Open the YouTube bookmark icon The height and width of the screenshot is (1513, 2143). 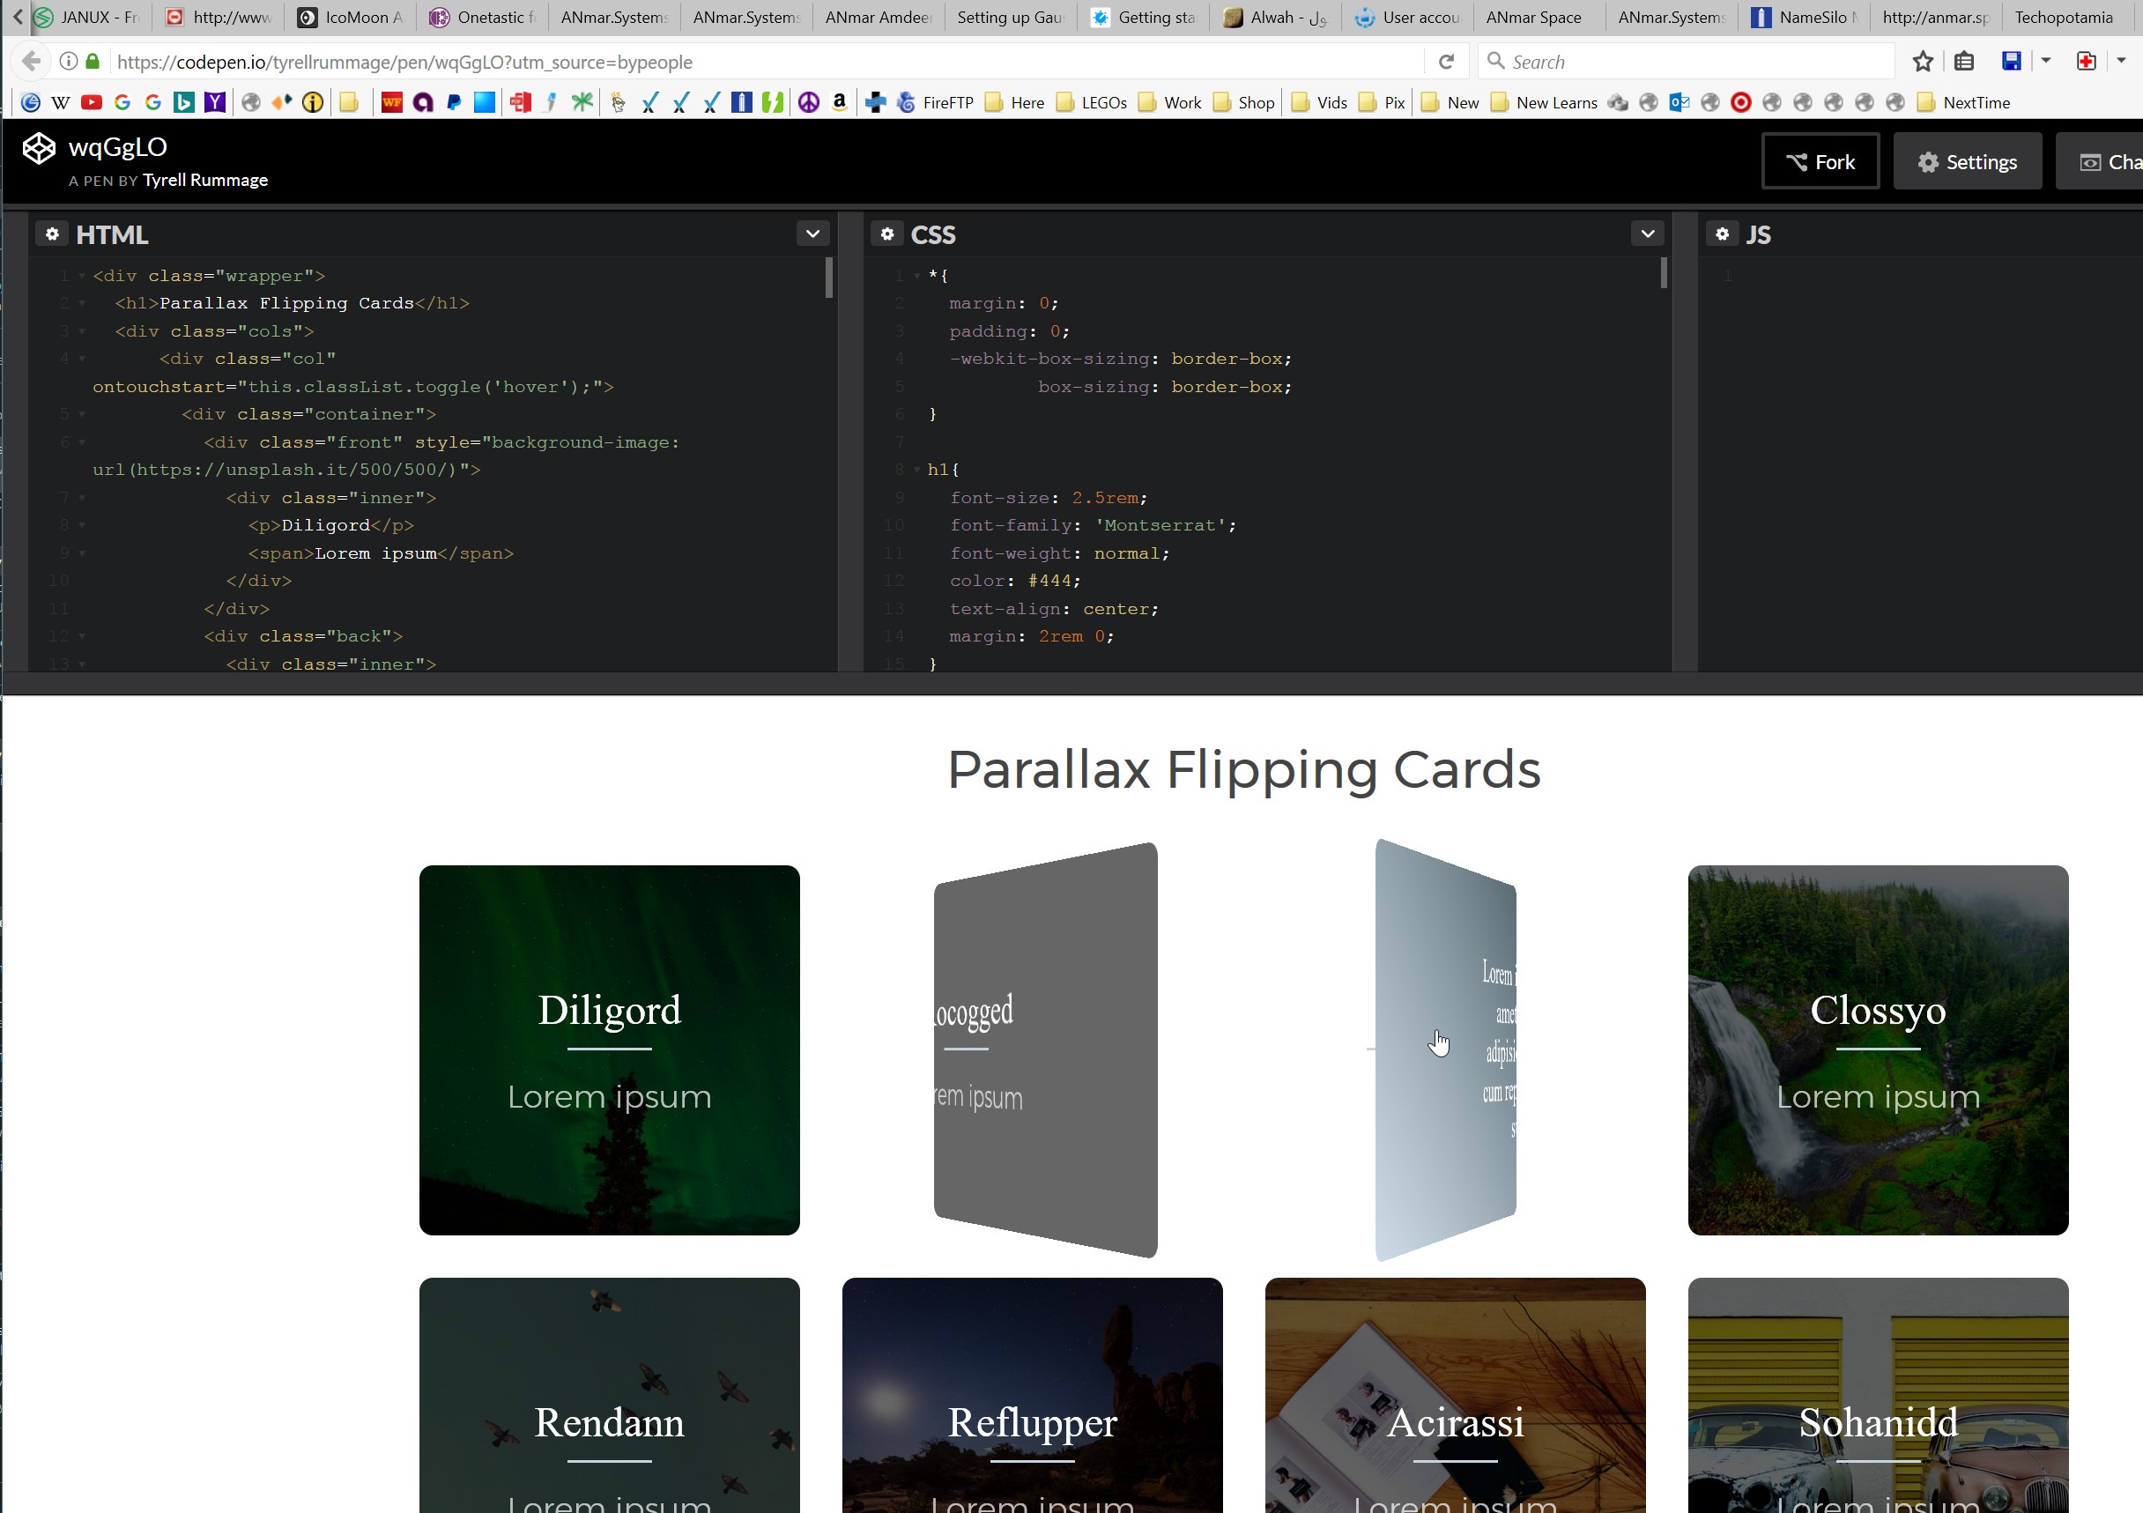pos(92,103)
